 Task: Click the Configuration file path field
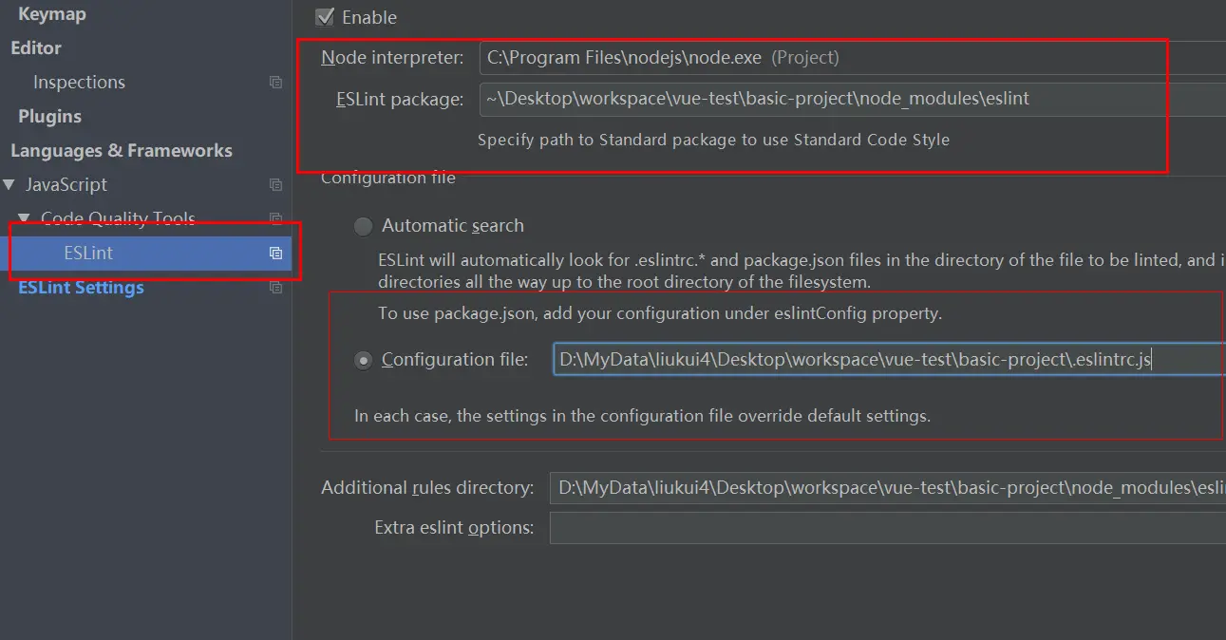[x=887, y=360]
